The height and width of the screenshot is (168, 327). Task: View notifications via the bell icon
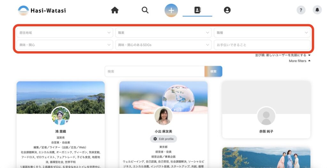pyautogui.click(x=317, y=10)
